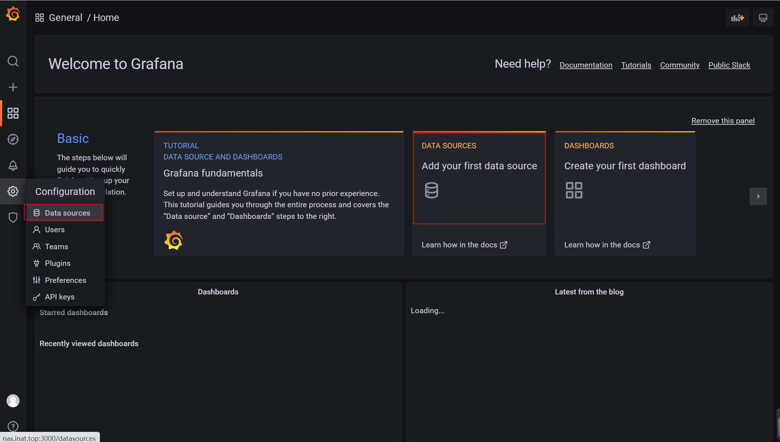The height and width of the screenshot is (442, 780).
Task: Select Preferences in Configuration menu
Action: tap(65, 280)
